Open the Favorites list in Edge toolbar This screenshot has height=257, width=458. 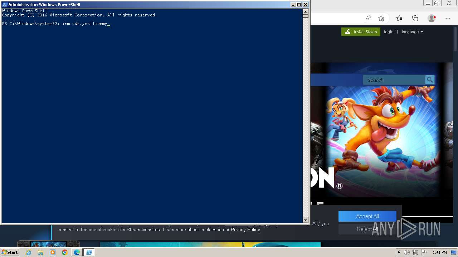tap(399, 18)
